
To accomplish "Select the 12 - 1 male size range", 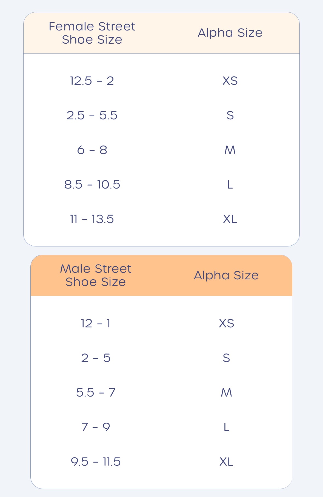I will (96, 323).
